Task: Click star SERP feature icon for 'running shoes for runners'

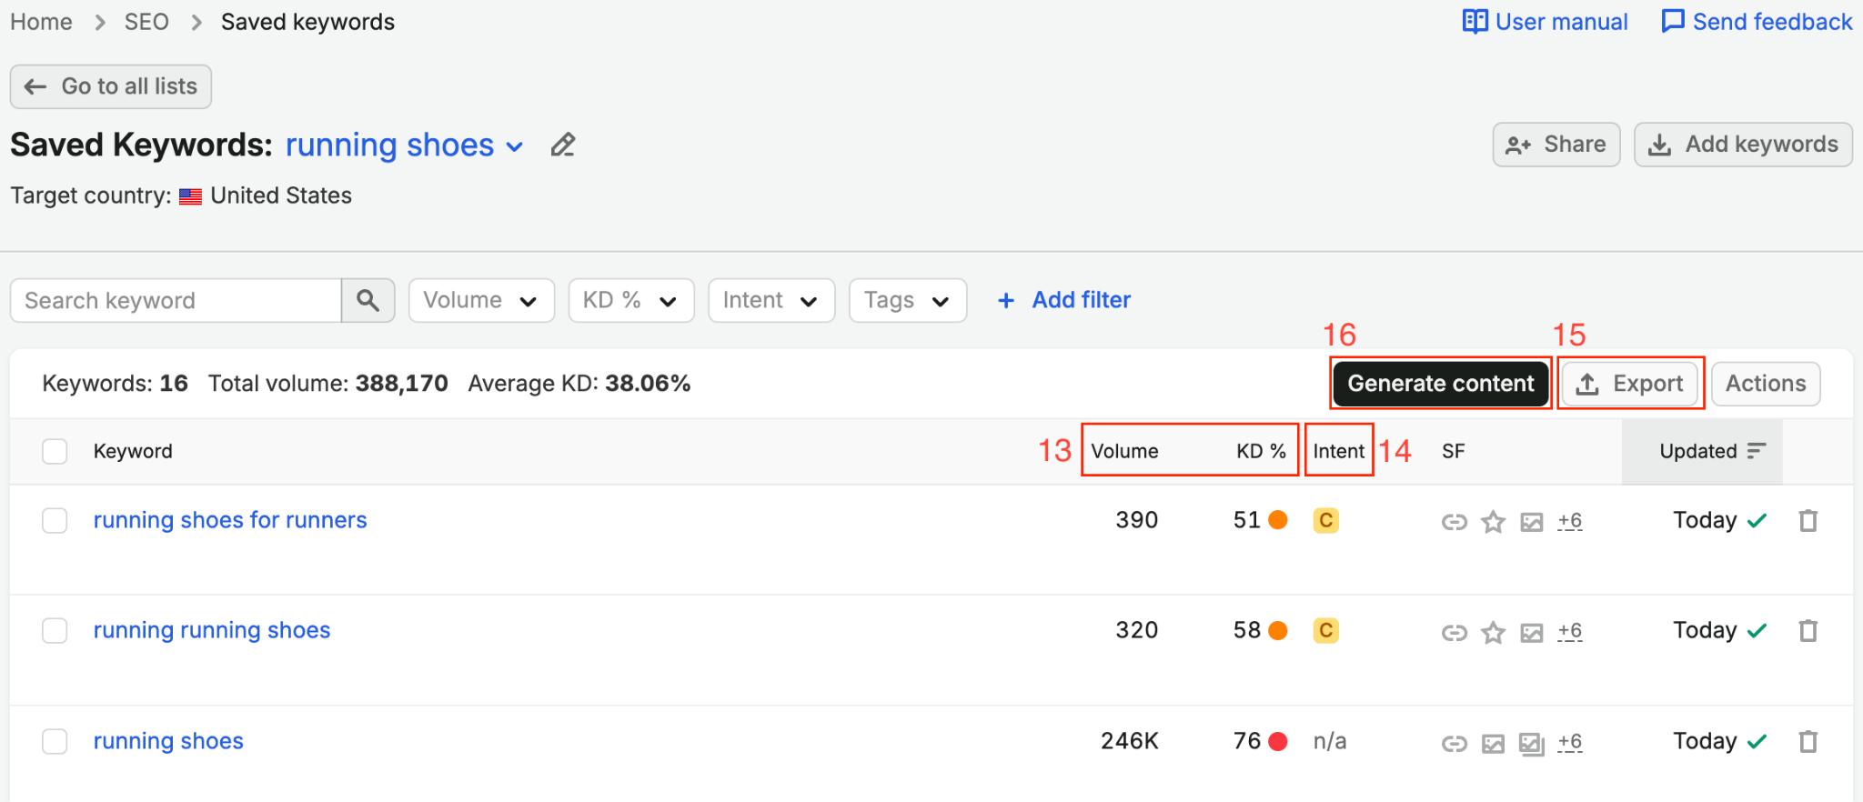Action: pyautogui.click(x=1493, y=521)
